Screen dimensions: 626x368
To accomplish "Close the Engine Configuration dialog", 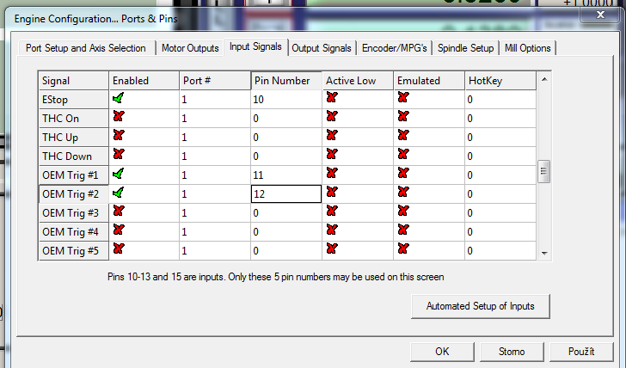I will point(600,15).
